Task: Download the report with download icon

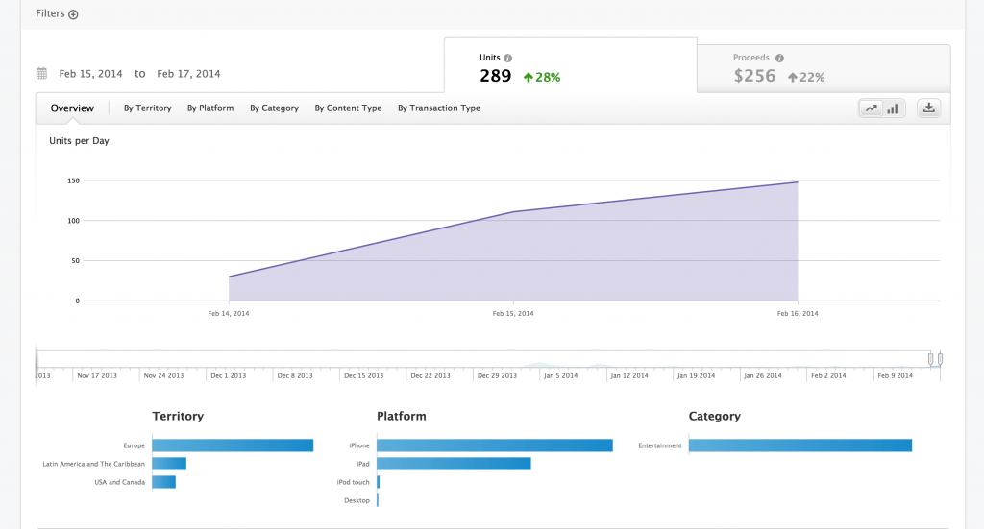Action: tap(928, 108)
